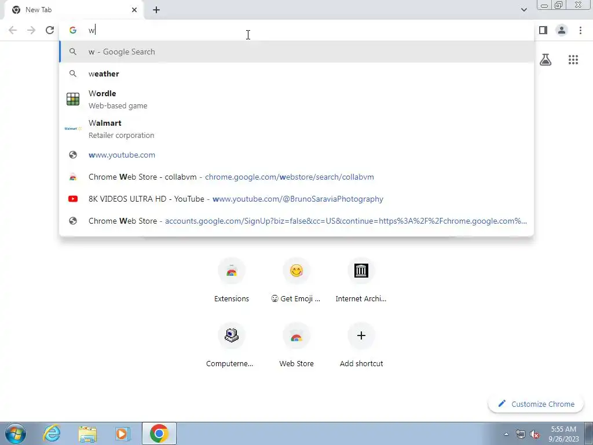Click the network tray icon
The height and width of the screenshot is (445, 593).
coord(521,434)
